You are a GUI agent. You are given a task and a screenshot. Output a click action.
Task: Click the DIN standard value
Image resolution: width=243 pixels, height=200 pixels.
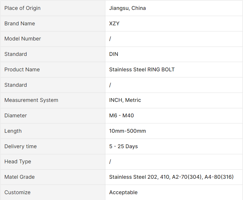coord(114,54)
